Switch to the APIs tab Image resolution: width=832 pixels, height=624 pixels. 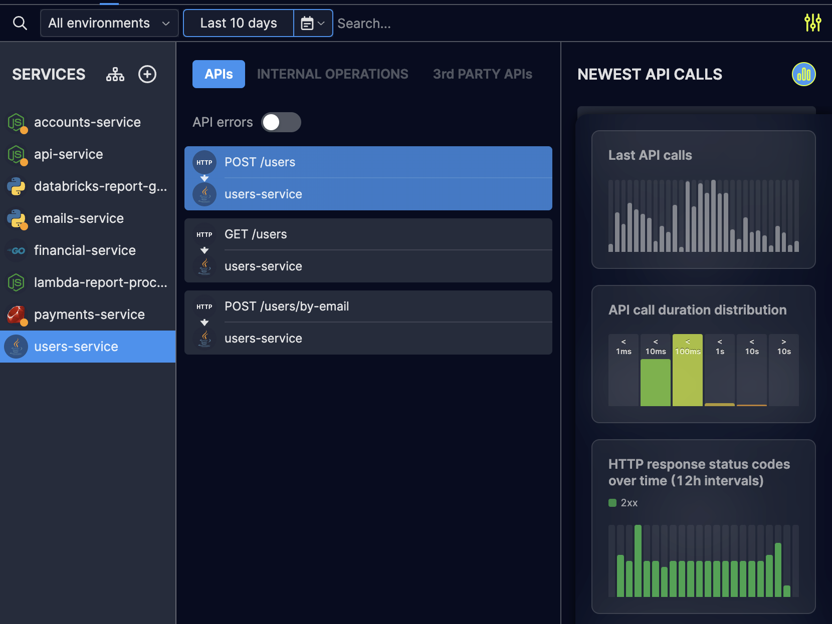(x=219, y=74)
